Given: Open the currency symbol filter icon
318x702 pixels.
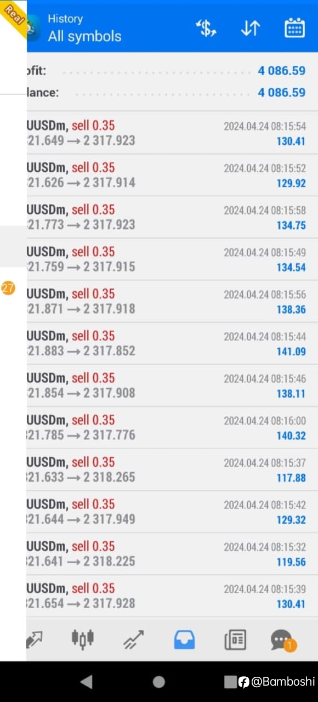Looking at the screenshot, I should [x=206, y=28].
